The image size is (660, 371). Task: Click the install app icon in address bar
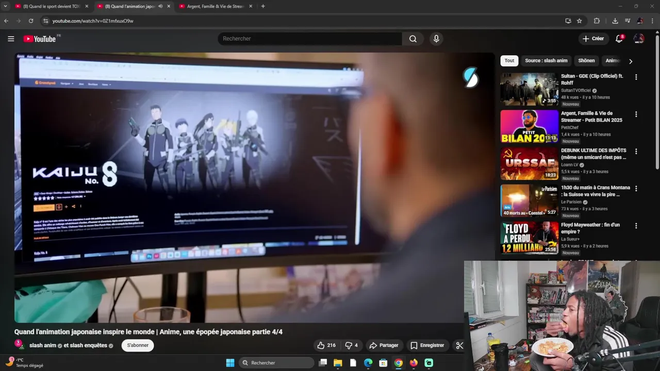coord(568,21)
